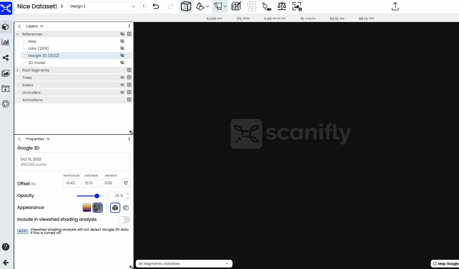Hide the Trees layer

pos(122,77)
